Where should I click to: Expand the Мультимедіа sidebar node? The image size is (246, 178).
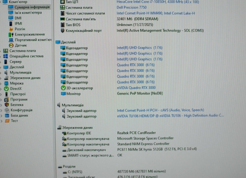(x=1, y=72)
